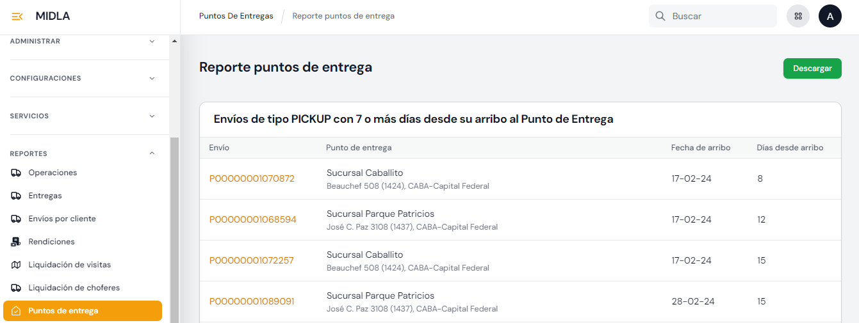Click the Liquidación de visitas map icon
This screenshot has height=323, width=859.
[x=16, y=265]
